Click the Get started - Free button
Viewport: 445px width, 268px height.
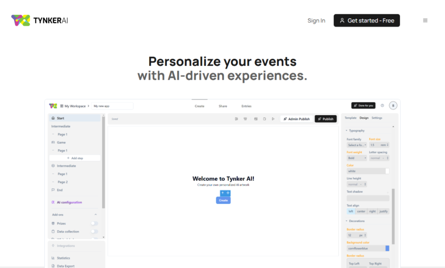(x=367, y=20)
